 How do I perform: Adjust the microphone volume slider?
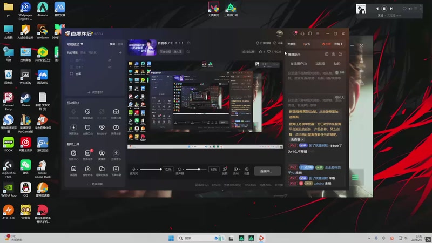151,170
